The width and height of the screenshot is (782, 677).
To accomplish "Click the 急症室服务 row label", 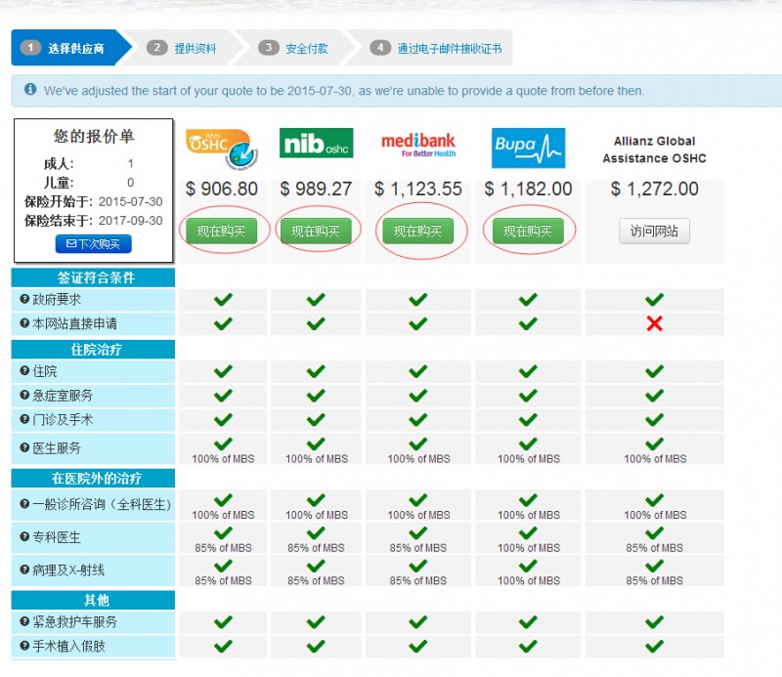I will pos(63,396).
